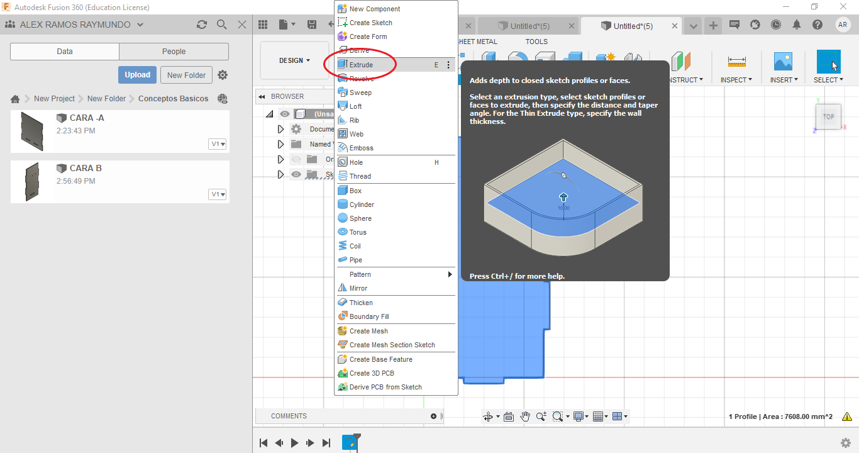The image size is (859, 453).
Task: Select Extrude in the Create menu
Action: (x=395, y=65)
